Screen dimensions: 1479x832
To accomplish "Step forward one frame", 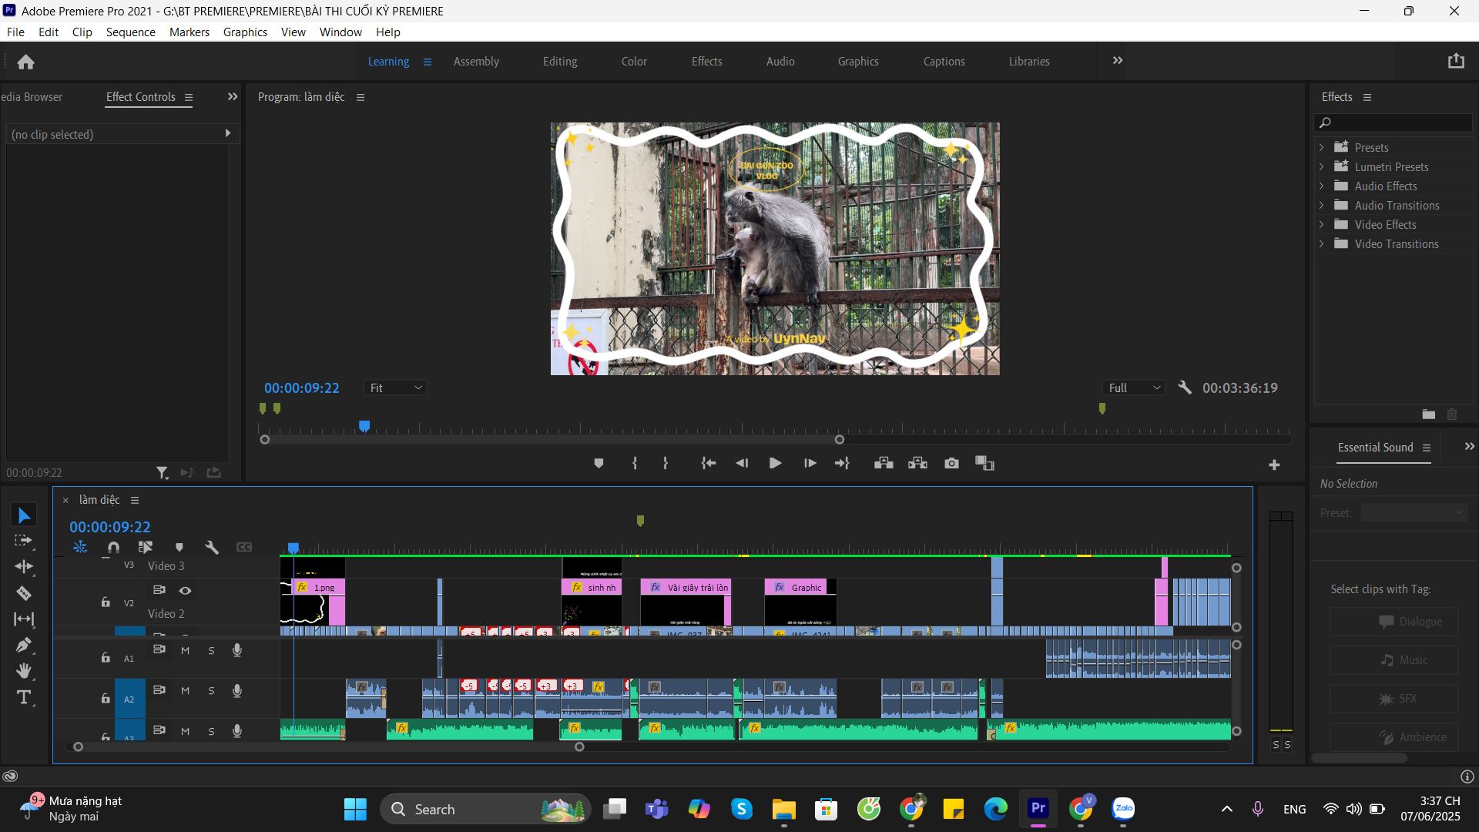I will pos(810,463).
